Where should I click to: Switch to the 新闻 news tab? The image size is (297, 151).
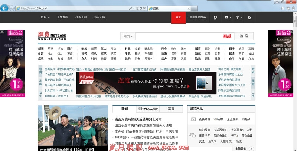124,109
